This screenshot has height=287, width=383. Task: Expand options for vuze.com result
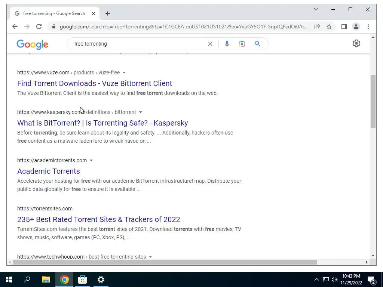point(124,73)
